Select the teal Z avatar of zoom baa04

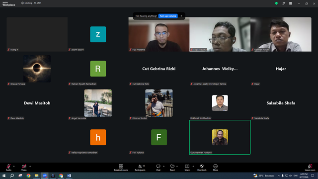(x=98, y=34)
